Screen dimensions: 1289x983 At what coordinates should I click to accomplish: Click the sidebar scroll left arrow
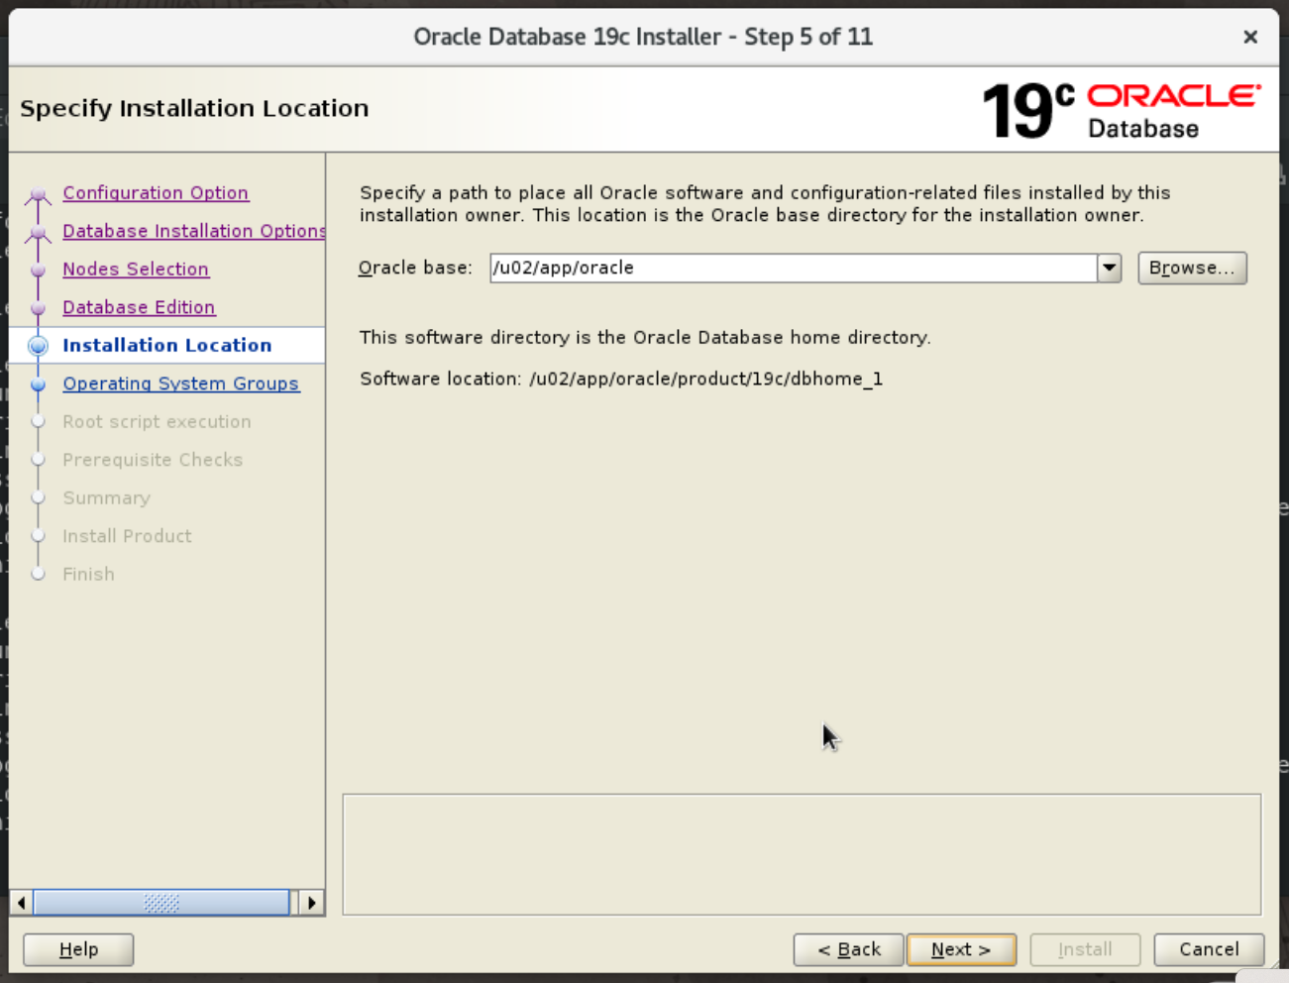point(21,903)
